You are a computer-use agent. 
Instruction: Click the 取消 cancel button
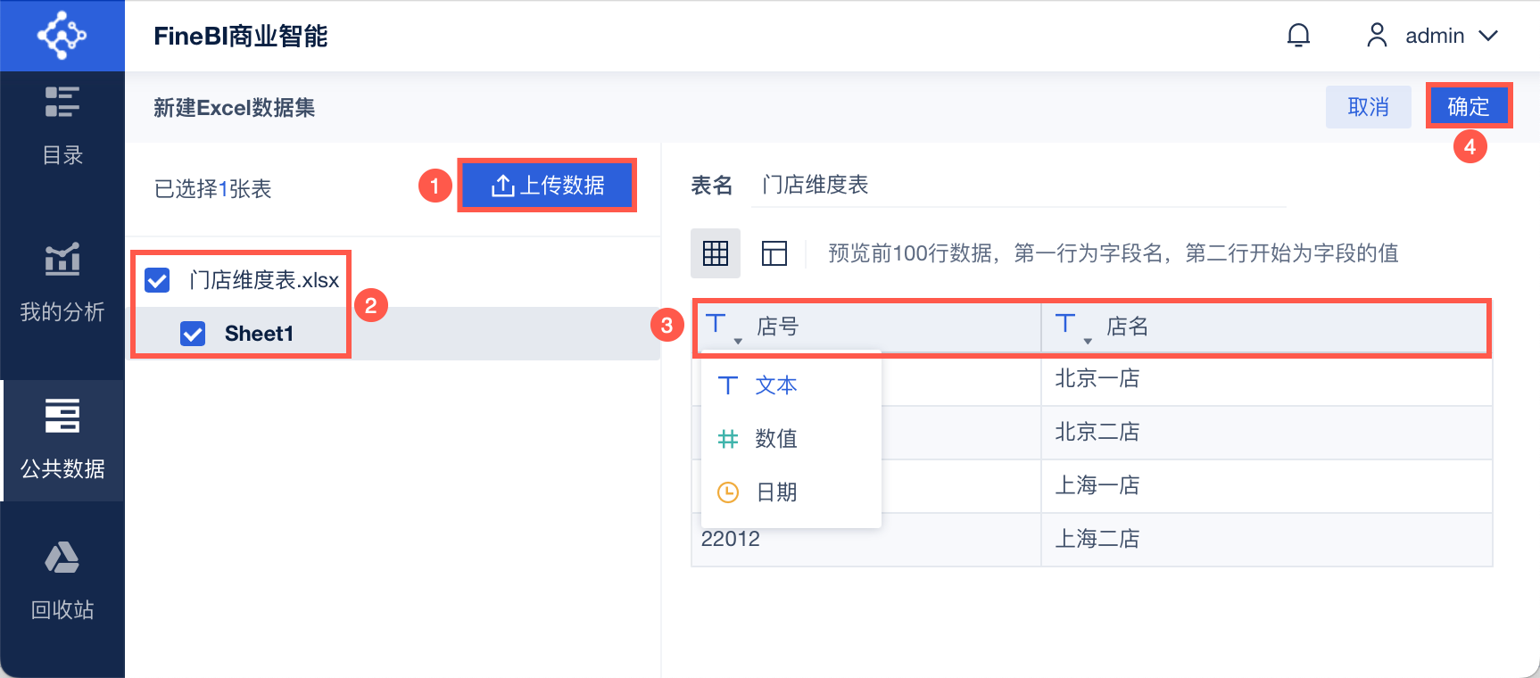point(1368,107)
